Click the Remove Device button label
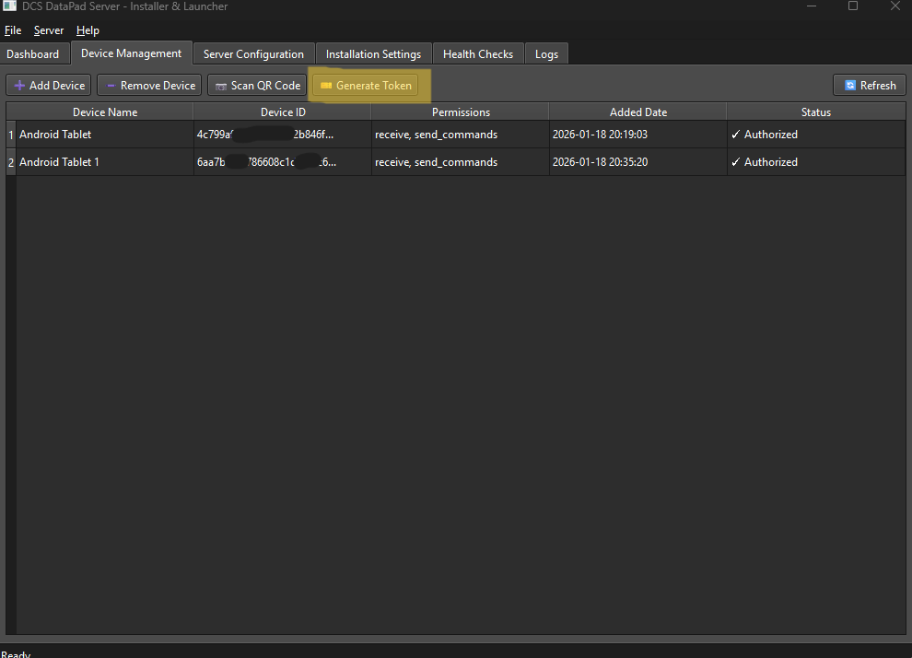 (x=158, y=86)
